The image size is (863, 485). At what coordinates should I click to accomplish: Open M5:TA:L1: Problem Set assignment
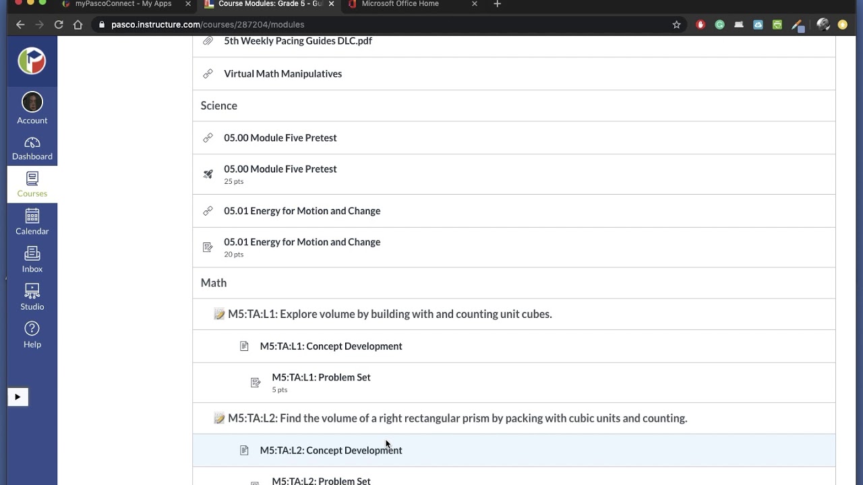[x=321, y=377]
